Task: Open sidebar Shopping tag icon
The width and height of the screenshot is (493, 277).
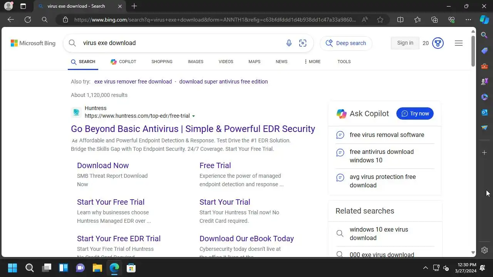Action: pyautogui.click(x=485, y=51)
